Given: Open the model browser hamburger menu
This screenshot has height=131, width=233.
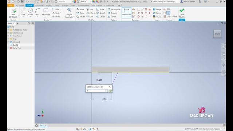Looking at the screenshot, I should click(32, 23).
